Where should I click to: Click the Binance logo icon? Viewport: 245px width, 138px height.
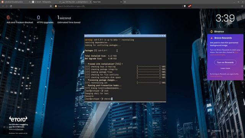pyautogui.click(x=211, y=31)
